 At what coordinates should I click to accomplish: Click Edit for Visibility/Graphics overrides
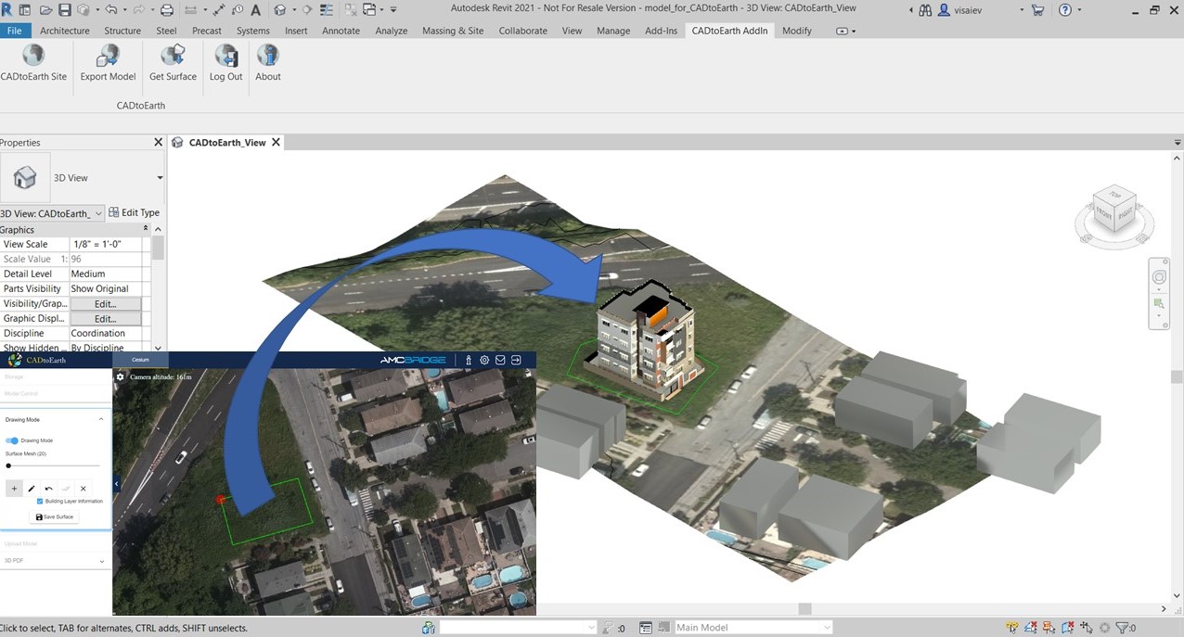coord(105,304)
